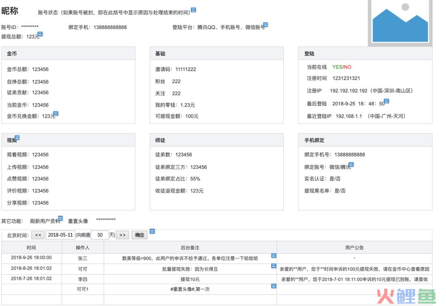
Task: Click the << previous date button
Action: [x=38, y=235]
